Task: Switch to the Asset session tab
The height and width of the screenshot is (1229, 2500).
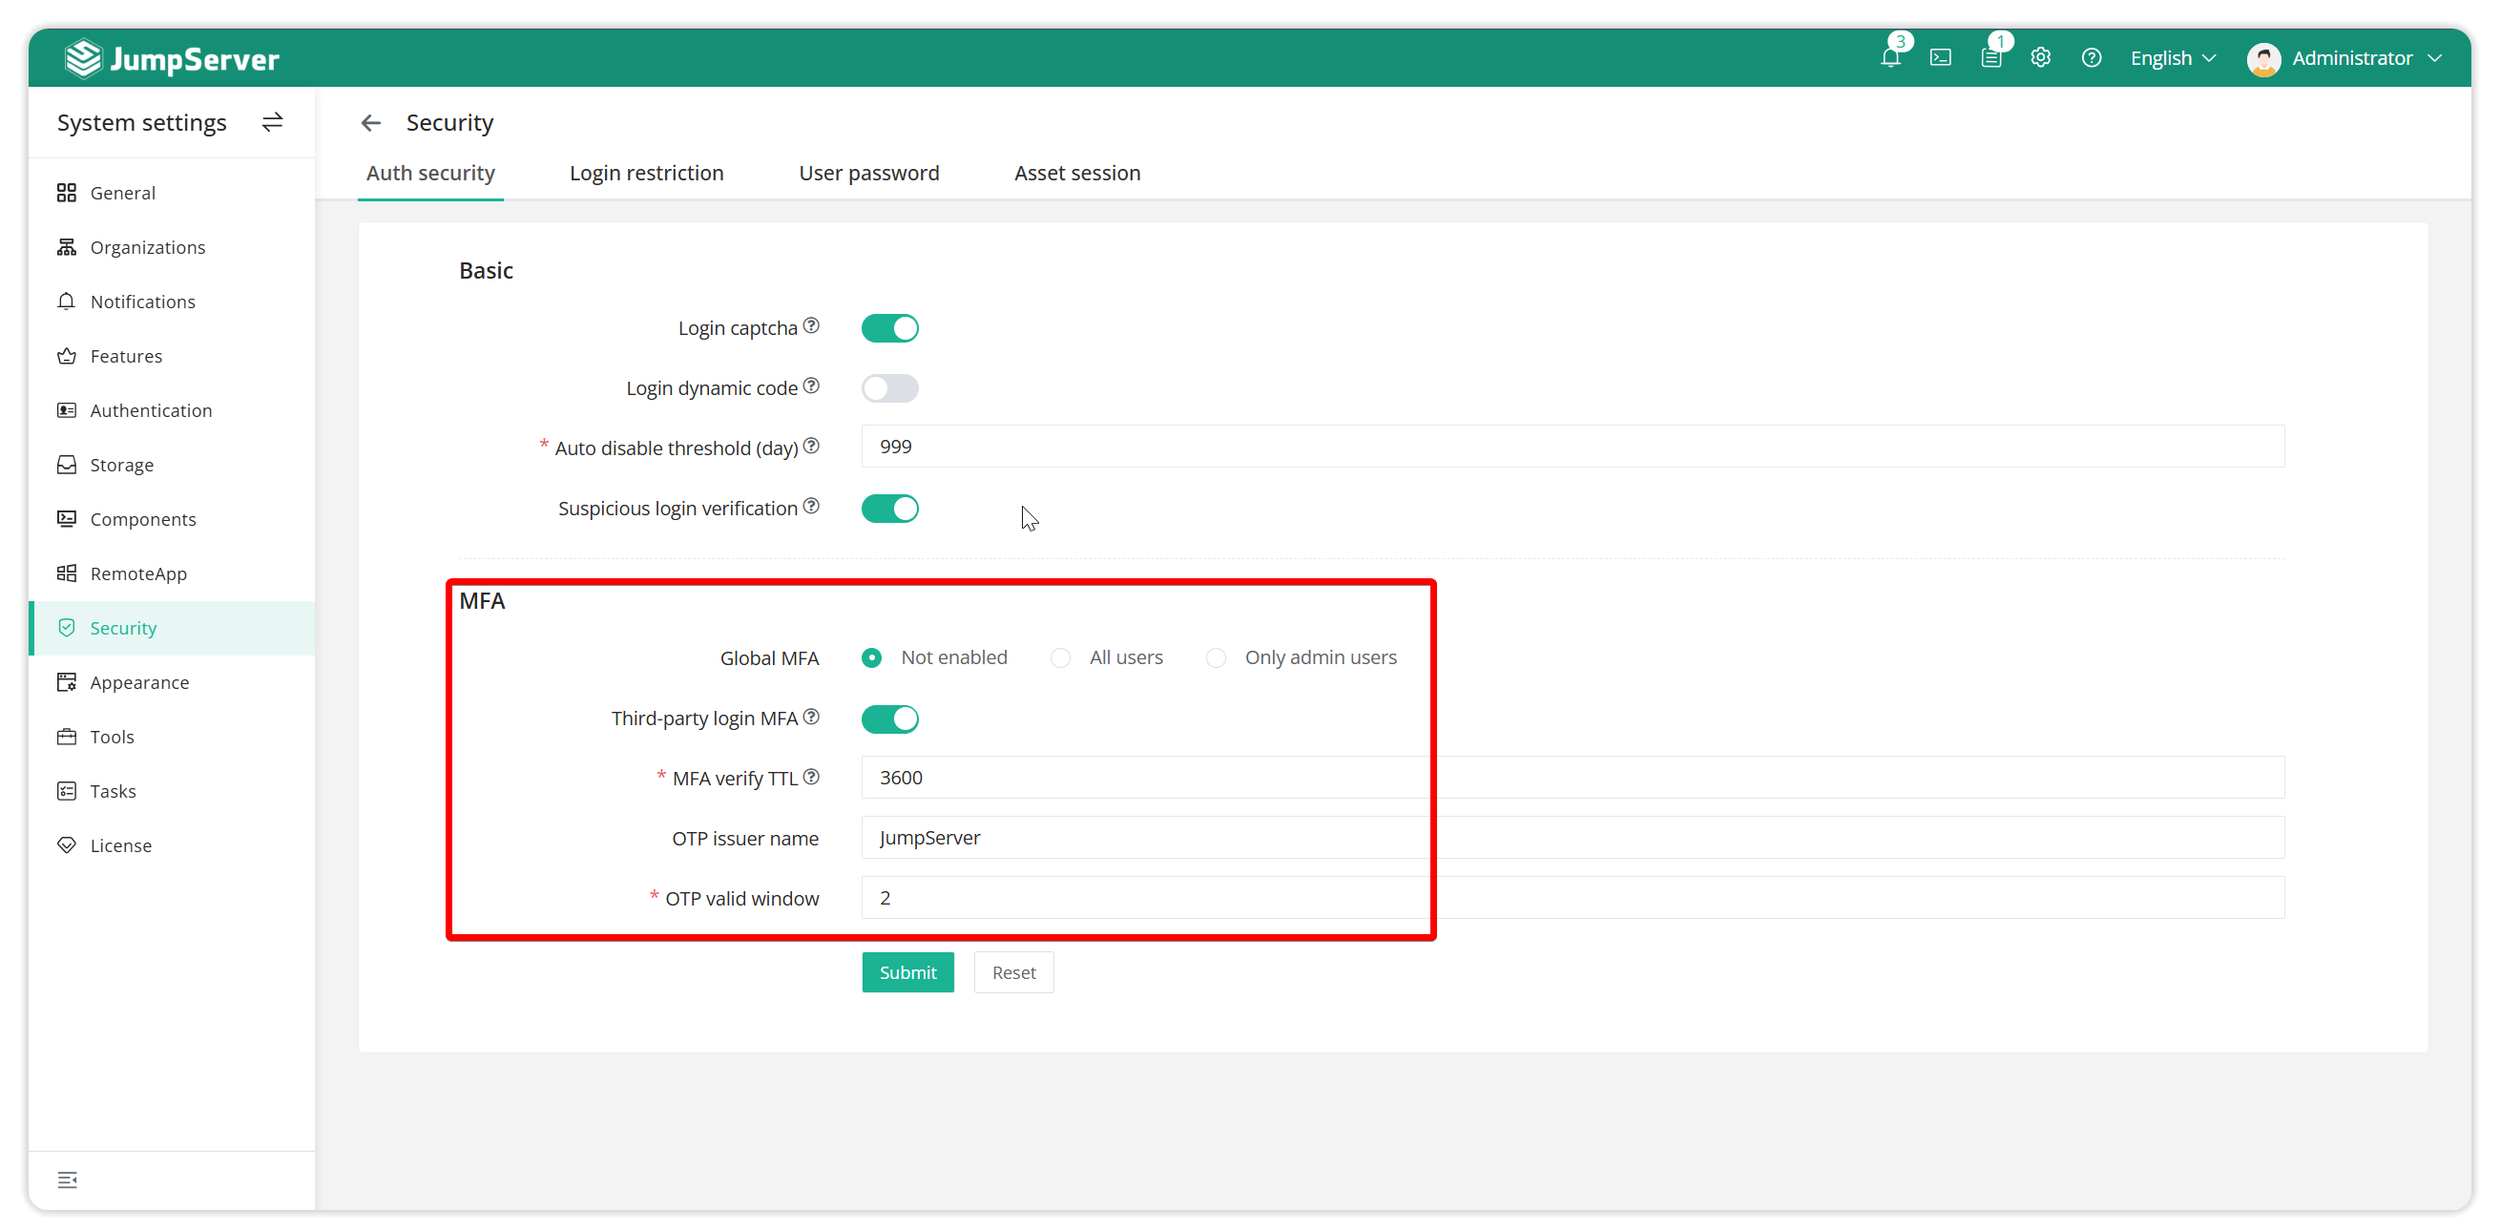Action: 1077,173
